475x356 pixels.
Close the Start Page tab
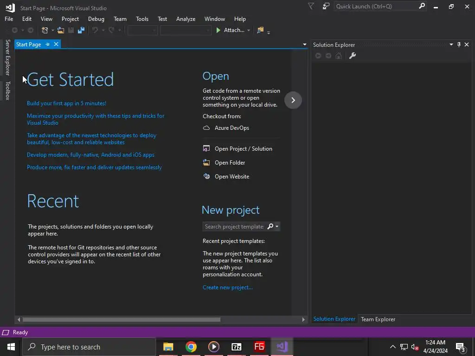click(x=56, y=44)
